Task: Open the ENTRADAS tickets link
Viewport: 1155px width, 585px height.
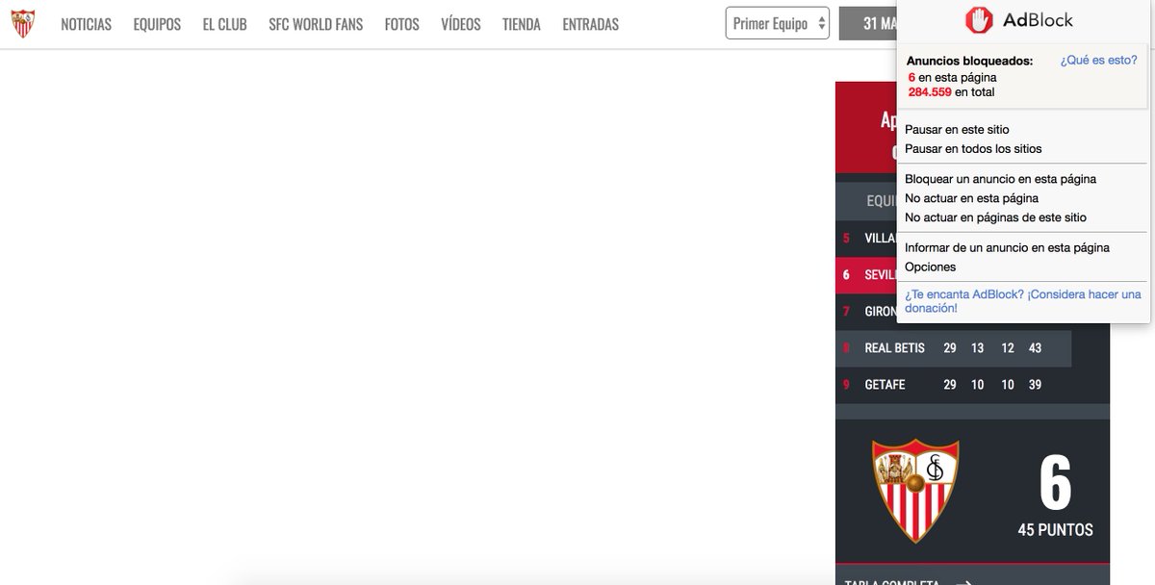Action: (x=590, y=24)
